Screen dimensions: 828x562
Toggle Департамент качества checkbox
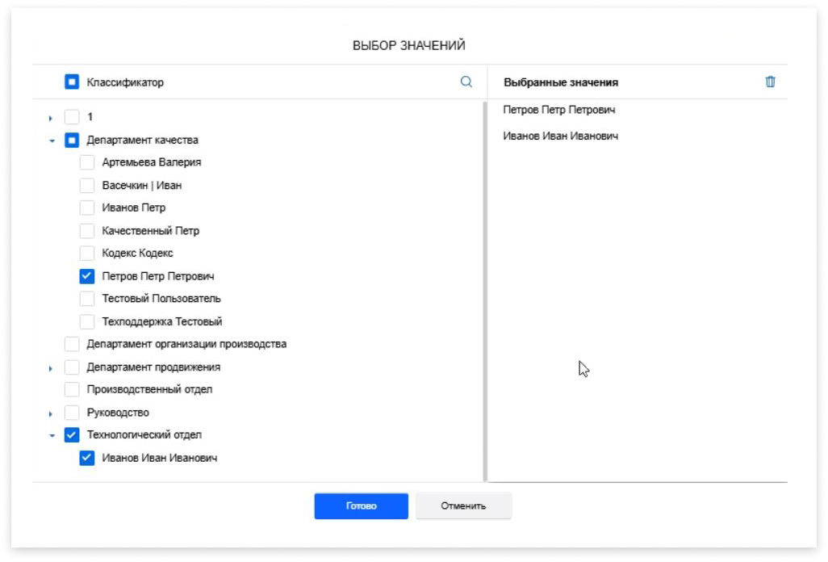click(72, 140)
